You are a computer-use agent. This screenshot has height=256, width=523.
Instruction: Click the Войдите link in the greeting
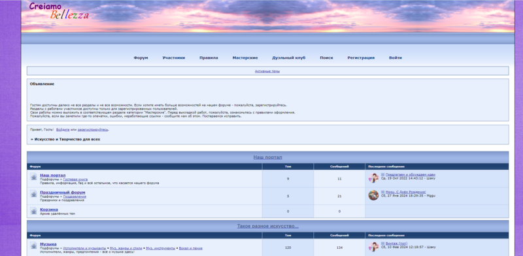(63, 130)
